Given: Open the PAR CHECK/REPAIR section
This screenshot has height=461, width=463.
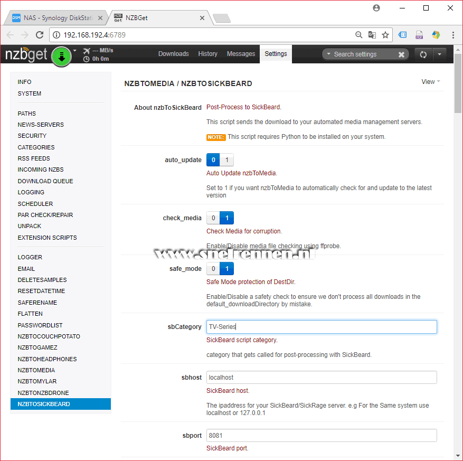Looking at the screenshot, I should click(x=45, y=215).
